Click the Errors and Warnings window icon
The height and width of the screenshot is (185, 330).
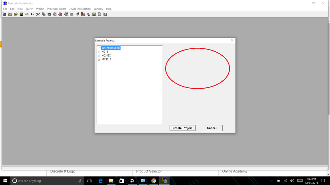(x=94, y=14)
